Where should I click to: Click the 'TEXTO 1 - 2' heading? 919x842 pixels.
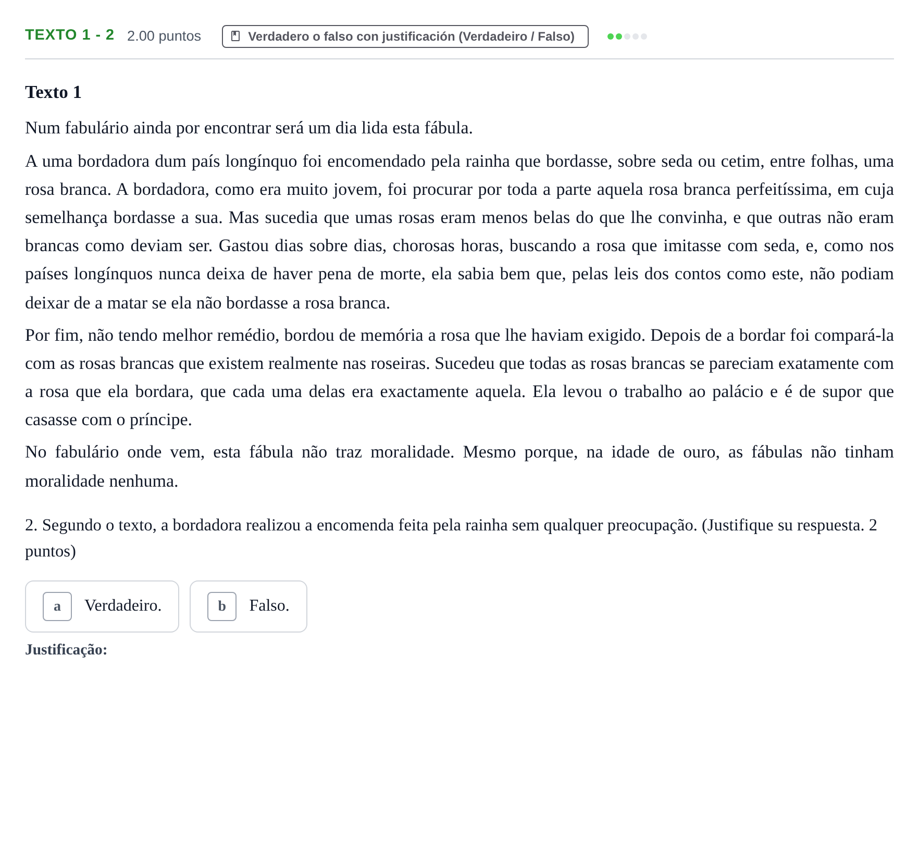coord(70,35)
